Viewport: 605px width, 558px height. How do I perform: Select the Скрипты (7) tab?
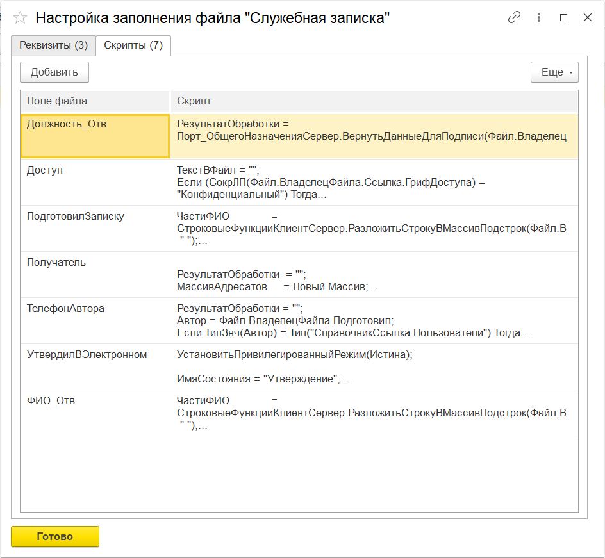[133, 45]
